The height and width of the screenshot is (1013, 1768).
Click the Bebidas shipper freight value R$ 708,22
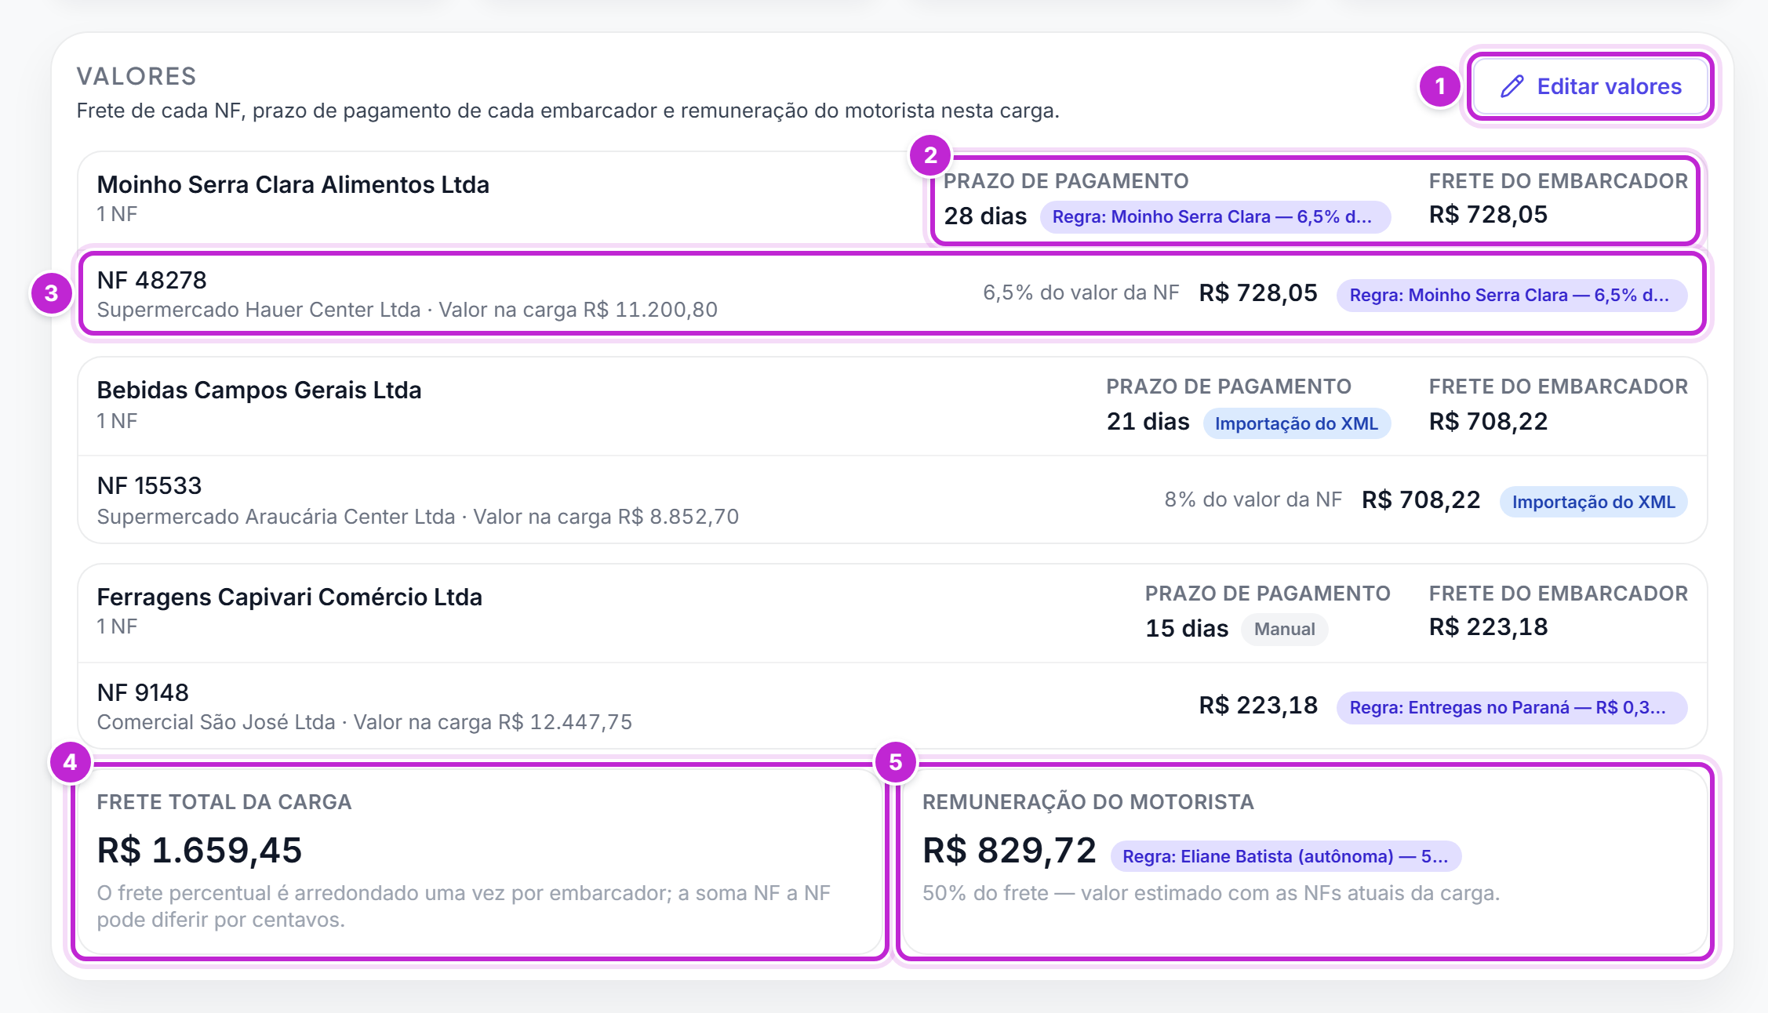point(1488,421)
